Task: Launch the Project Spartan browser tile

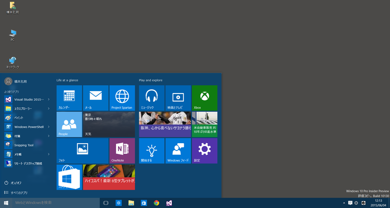Action: (x=122, y=98)
